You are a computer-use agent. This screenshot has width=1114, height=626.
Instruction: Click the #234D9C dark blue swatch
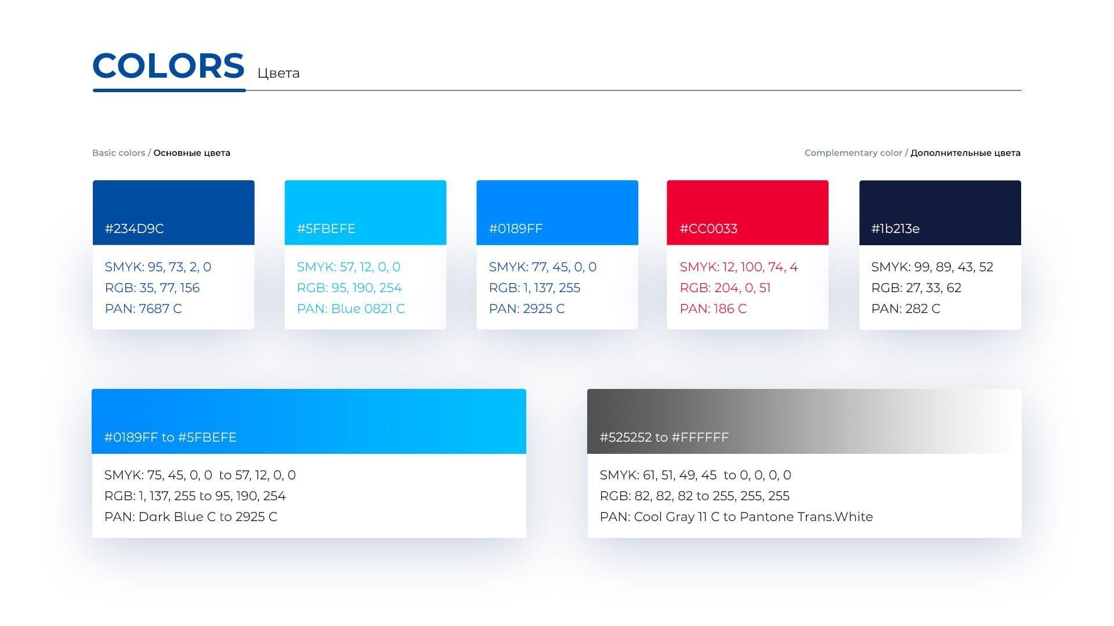click(x=173, y=213)
